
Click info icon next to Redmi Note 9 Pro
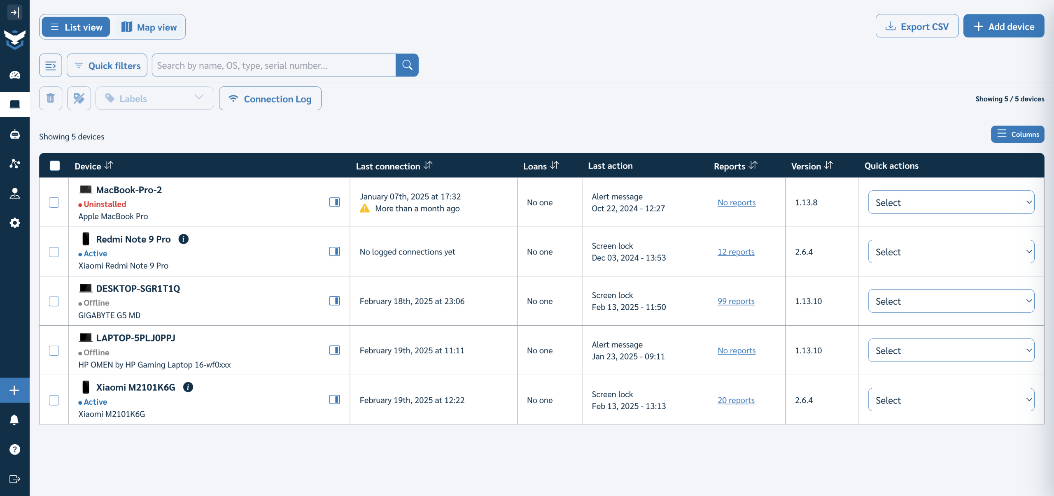click(184, 239)
